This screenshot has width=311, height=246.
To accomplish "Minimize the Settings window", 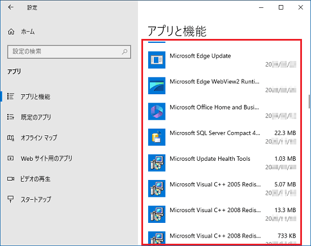I will point(261,7).
